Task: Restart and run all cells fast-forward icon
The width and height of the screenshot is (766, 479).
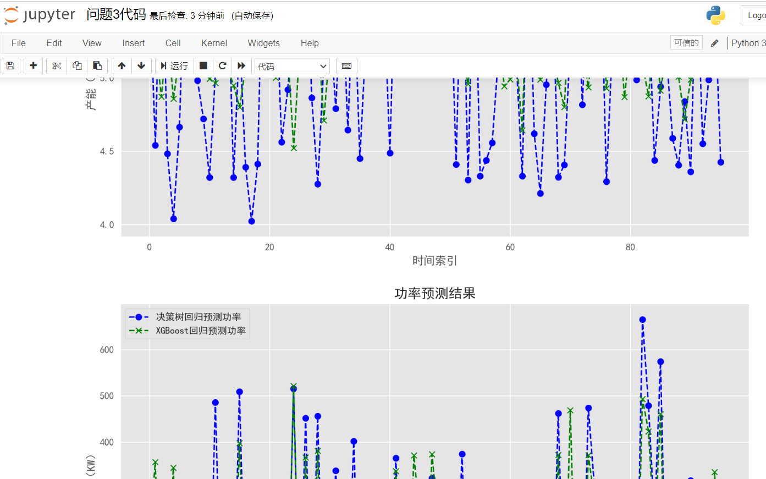Action: 241,66
